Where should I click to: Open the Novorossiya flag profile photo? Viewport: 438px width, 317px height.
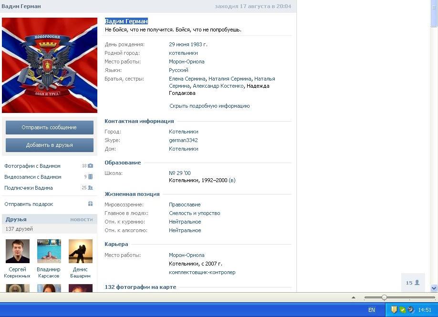50,65
